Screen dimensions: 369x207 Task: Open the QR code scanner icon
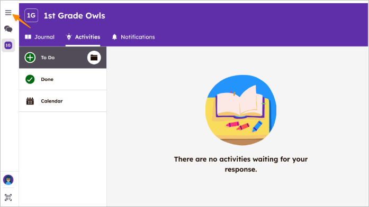8,197
